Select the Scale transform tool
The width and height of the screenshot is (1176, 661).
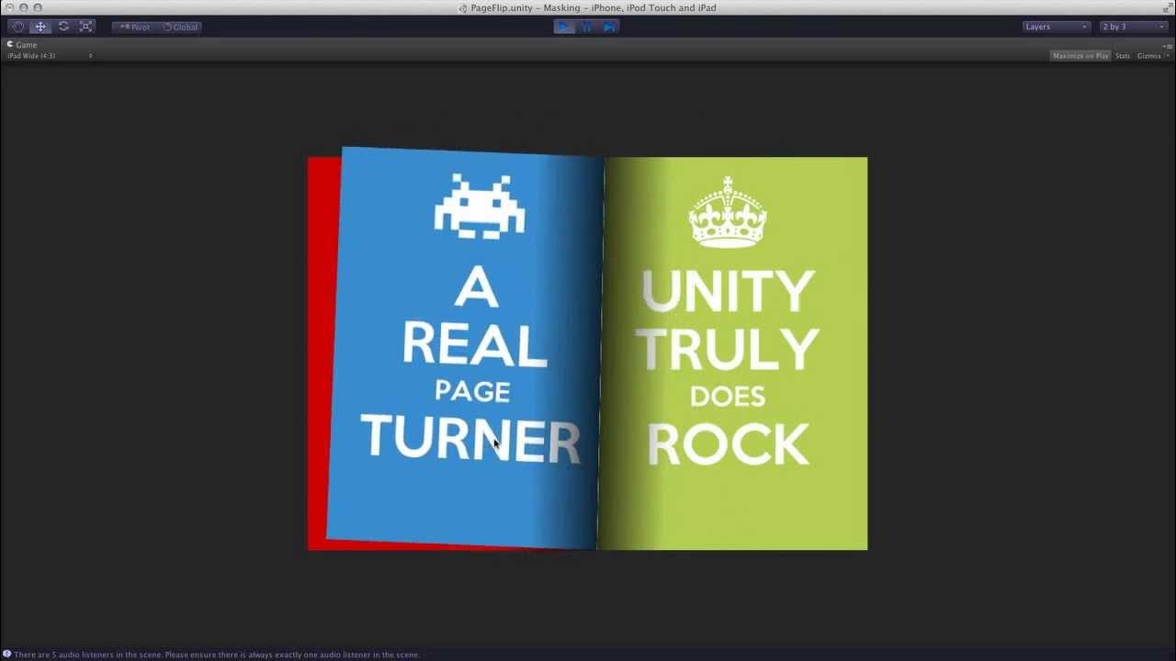tap(86, 27)
